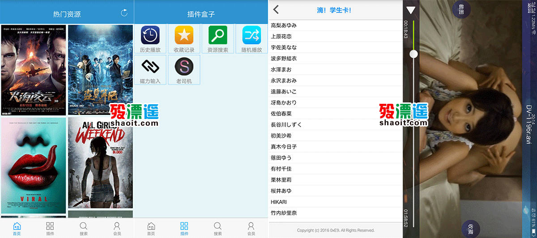Tap the Copyright 2016 0xE9 footer text
Screen dimensions: 537x238
tap(336, 230)
